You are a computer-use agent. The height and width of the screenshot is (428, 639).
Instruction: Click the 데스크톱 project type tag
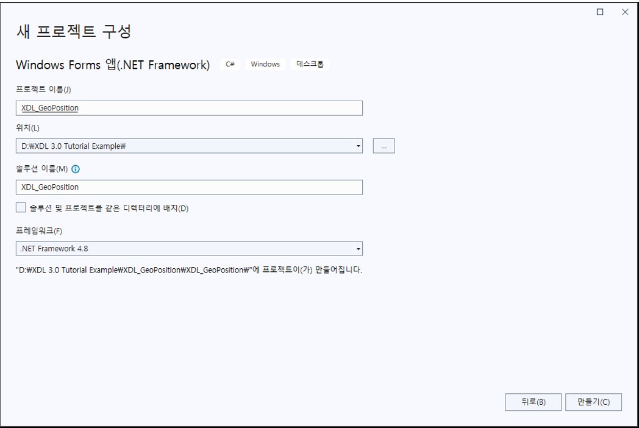point(310,64)
